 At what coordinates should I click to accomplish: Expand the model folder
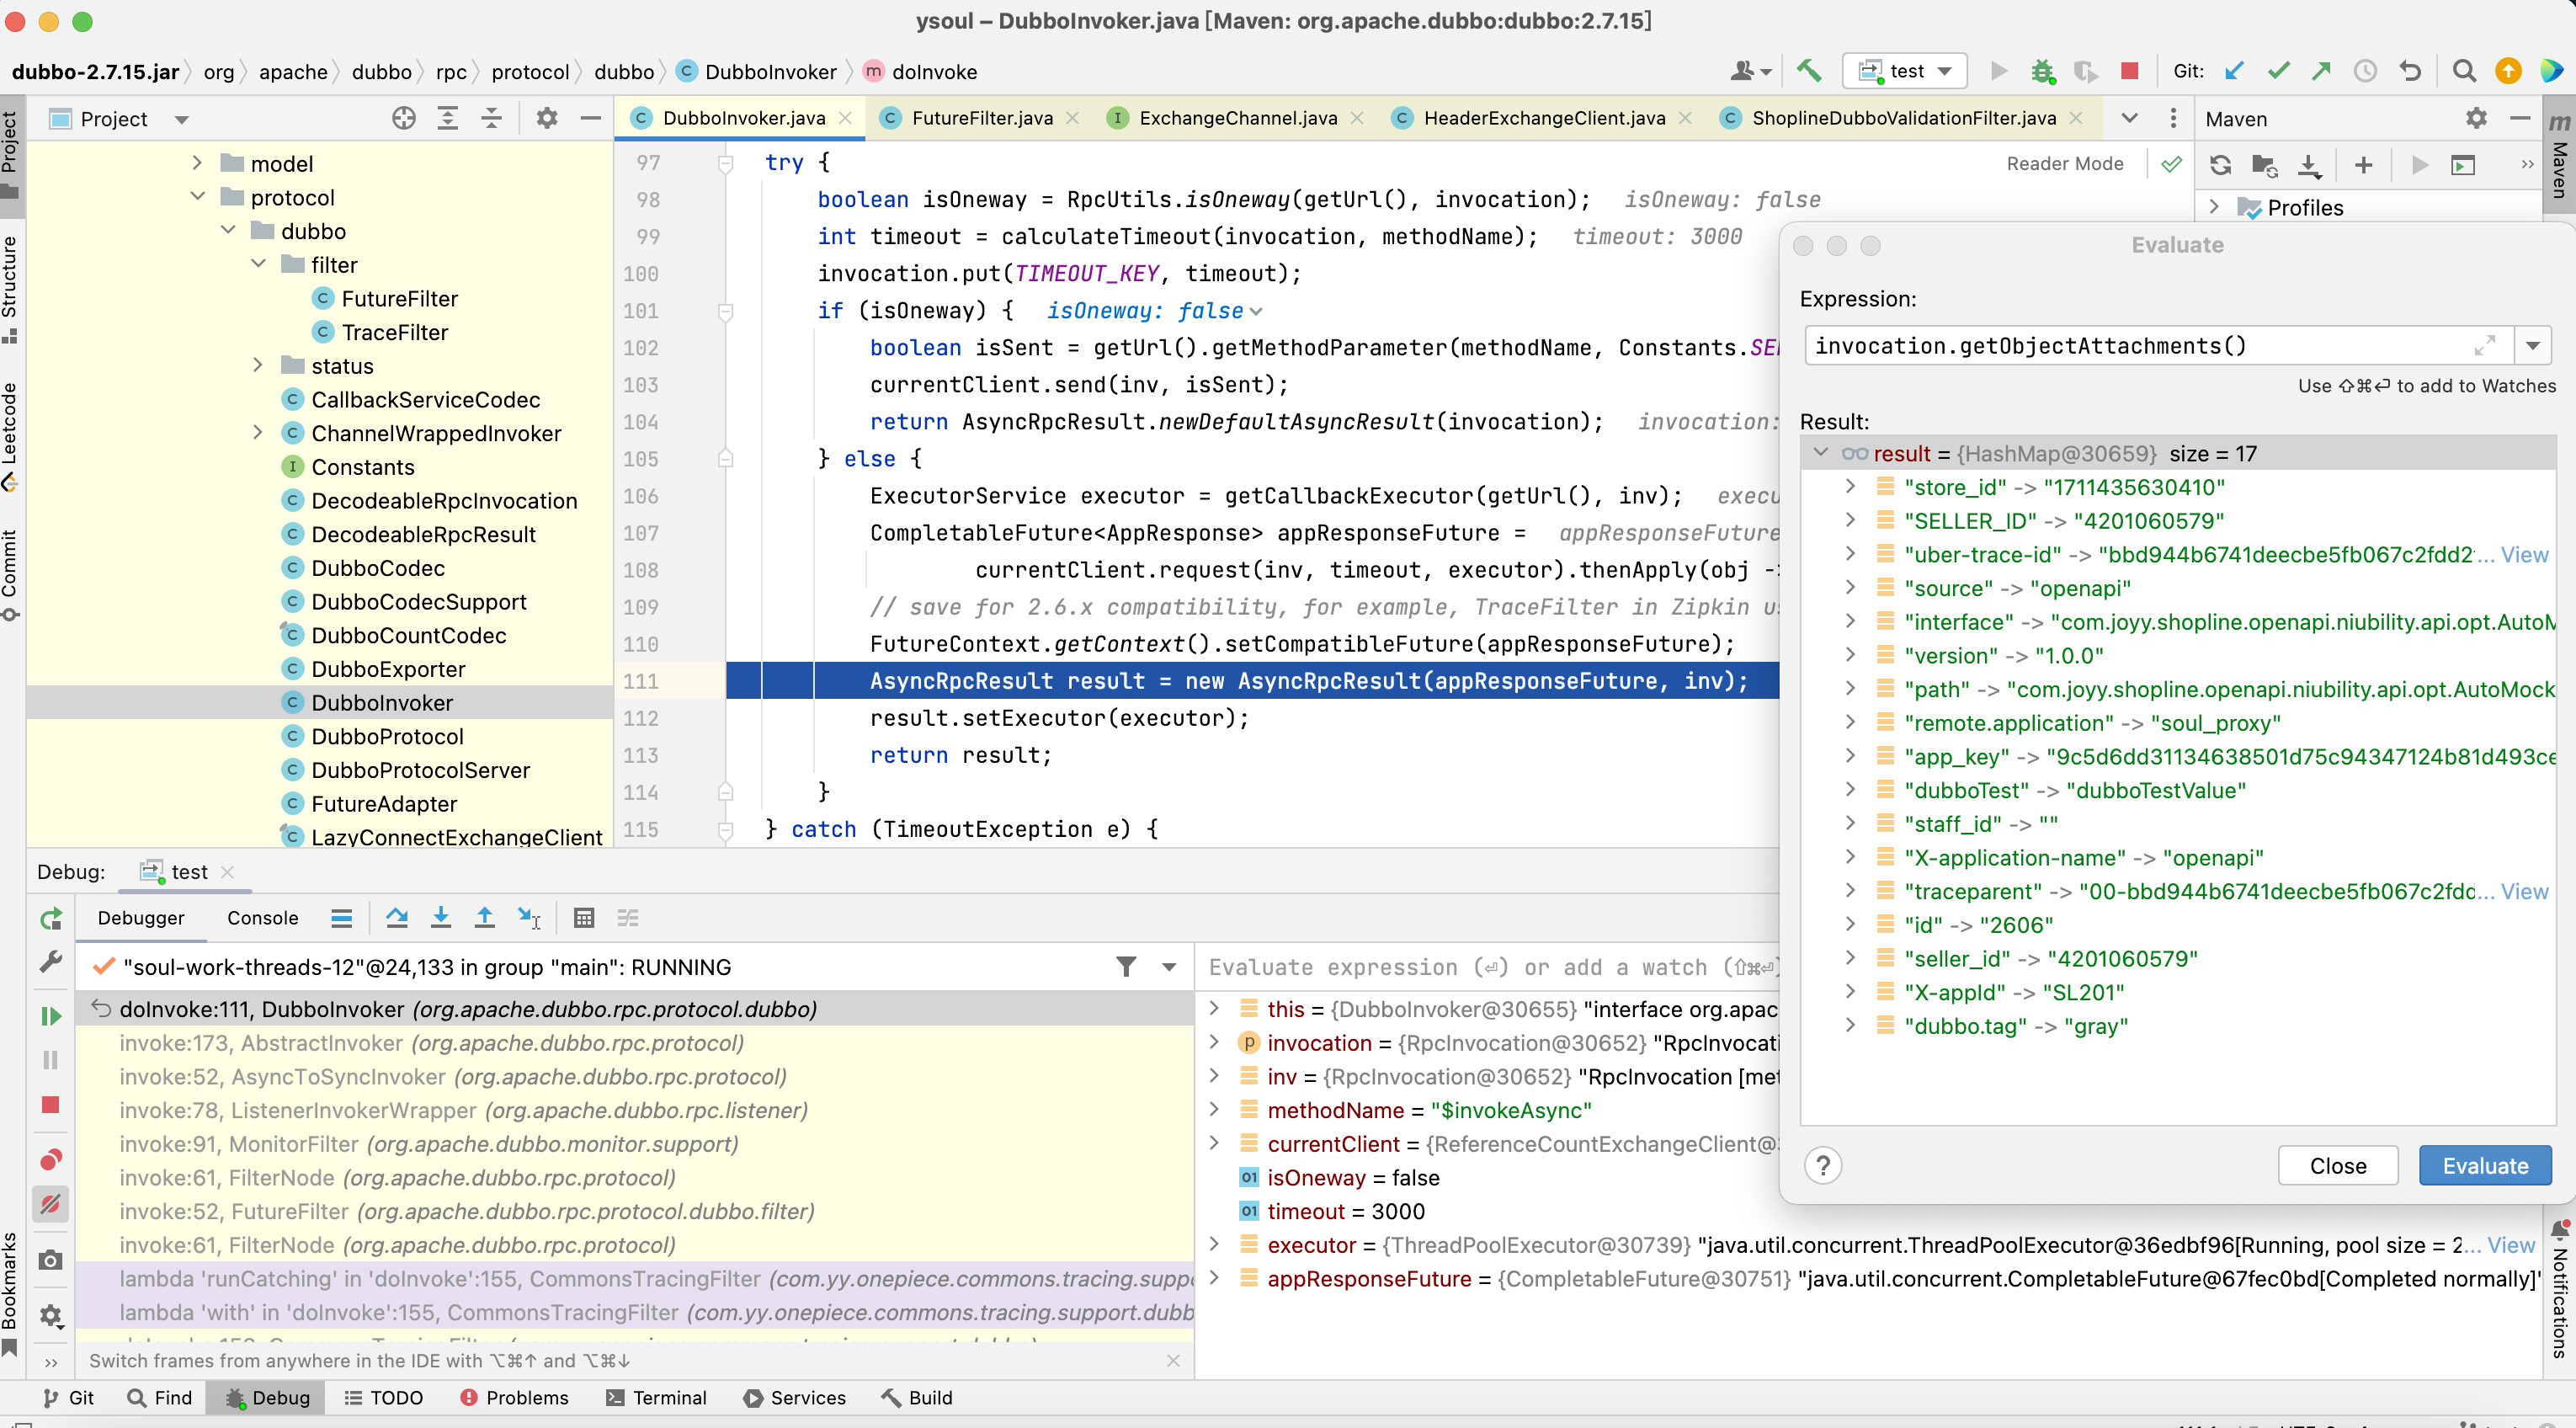pos(196,163)
